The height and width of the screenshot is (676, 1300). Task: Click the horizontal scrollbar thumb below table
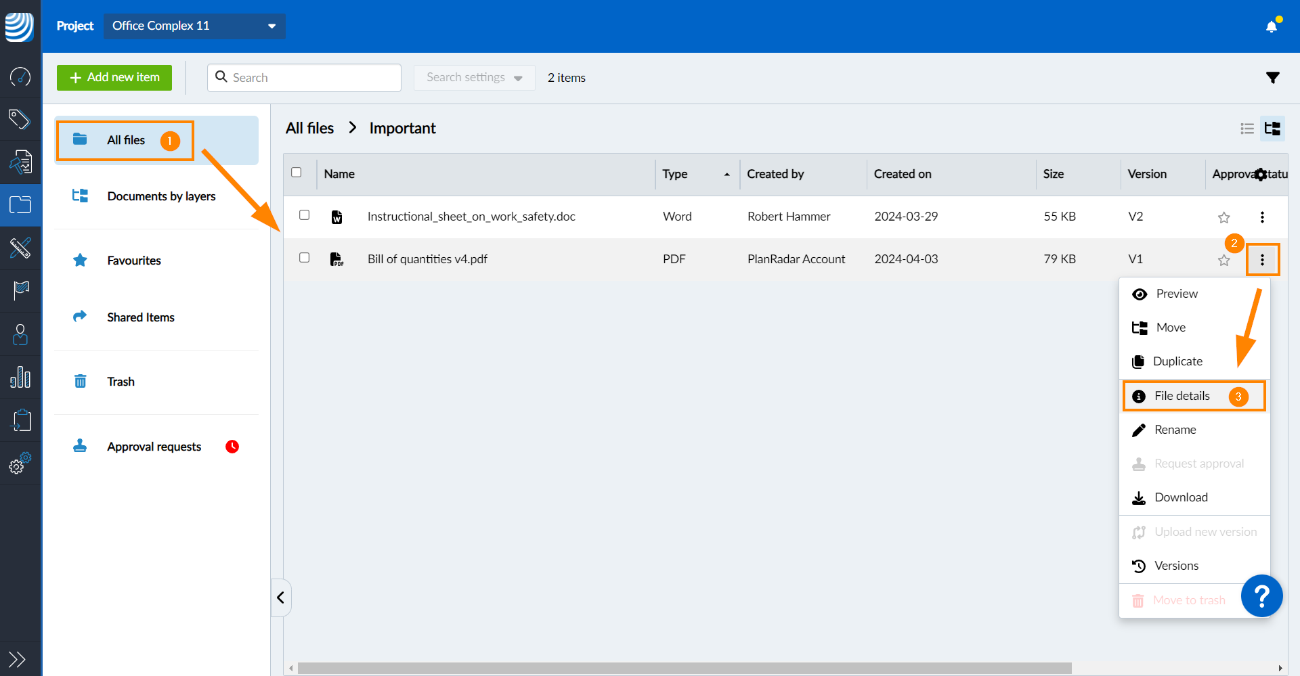pos(685,668)
